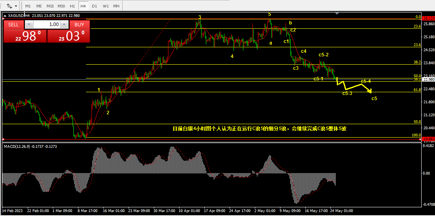Switch chart to M1 timeframe

pos(28,6)
